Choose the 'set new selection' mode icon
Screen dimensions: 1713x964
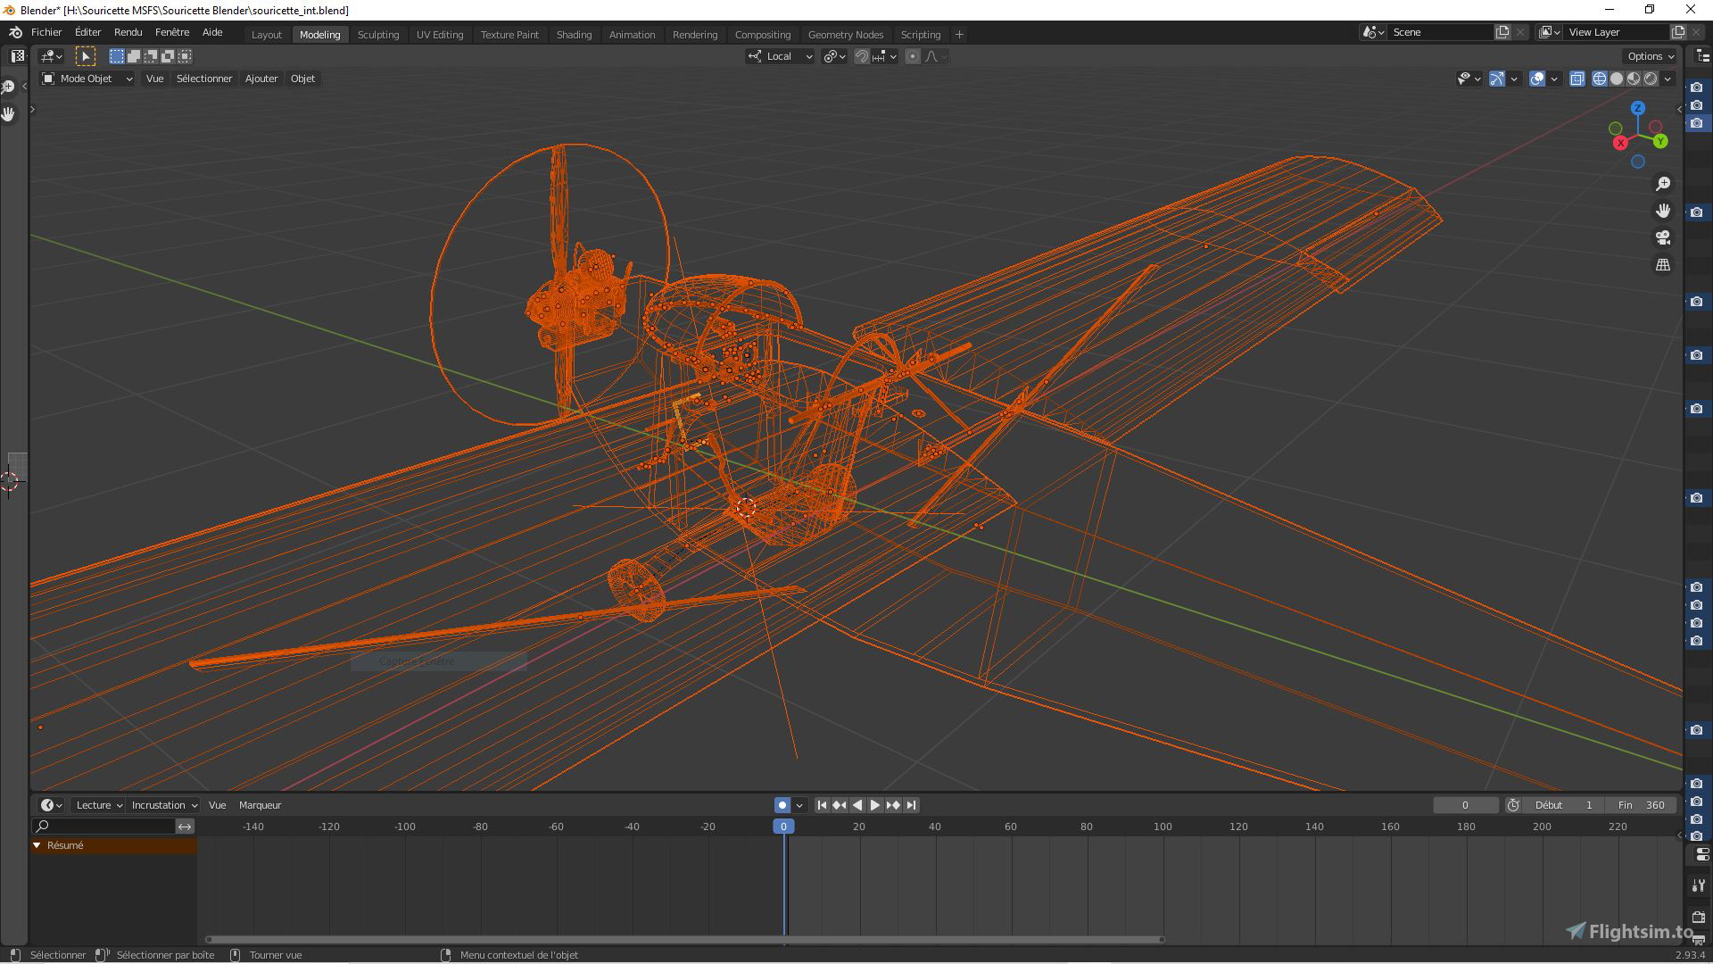117,56
